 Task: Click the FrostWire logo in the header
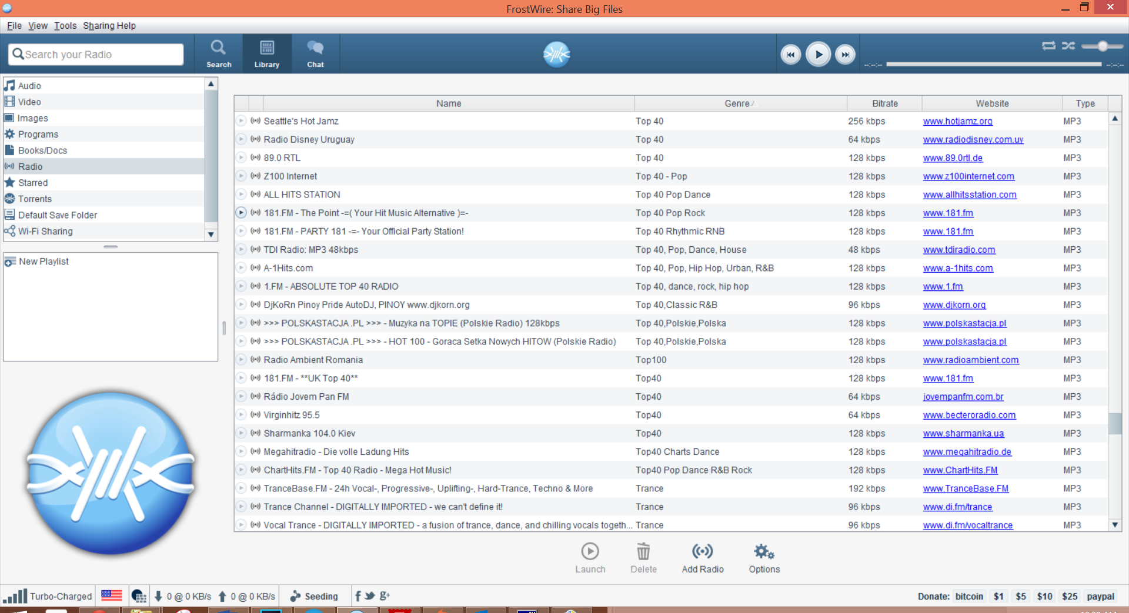556,54
